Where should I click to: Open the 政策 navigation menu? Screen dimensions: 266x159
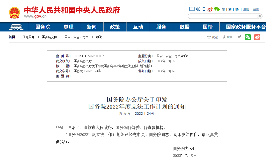pyautogui.click(x=115, y=27)
